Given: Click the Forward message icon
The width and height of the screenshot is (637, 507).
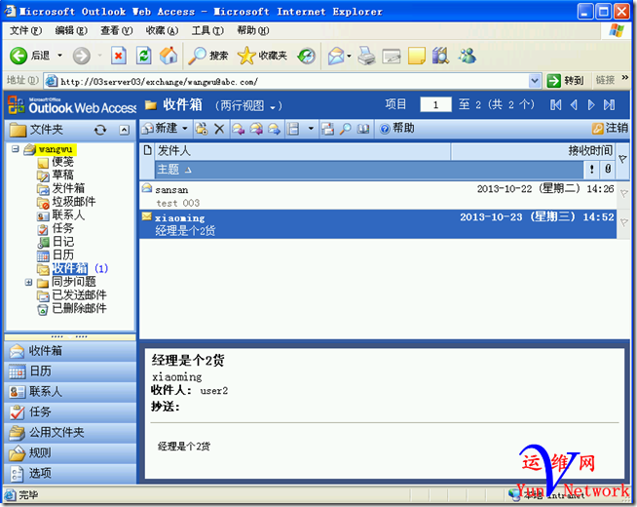Looking at the screenshot, I should tap(275, 129).
